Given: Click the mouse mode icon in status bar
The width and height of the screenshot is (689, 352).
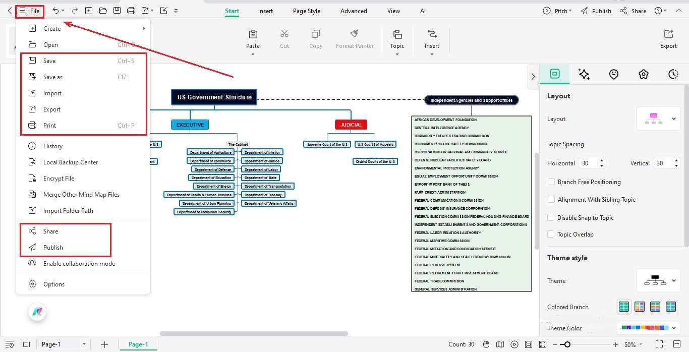Looking at the screenshot, I should [486, 344].
